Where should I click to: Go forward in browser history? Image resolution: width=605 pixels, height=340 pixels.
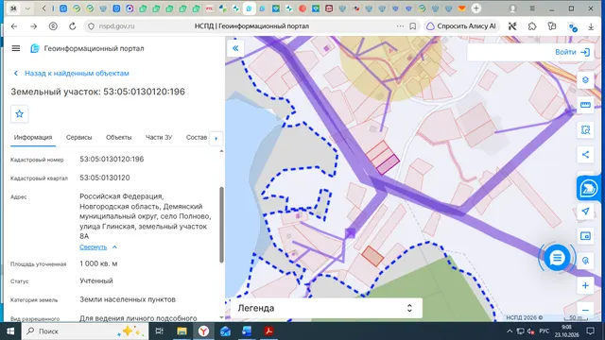pyautogui.click(x=34, y=26)
